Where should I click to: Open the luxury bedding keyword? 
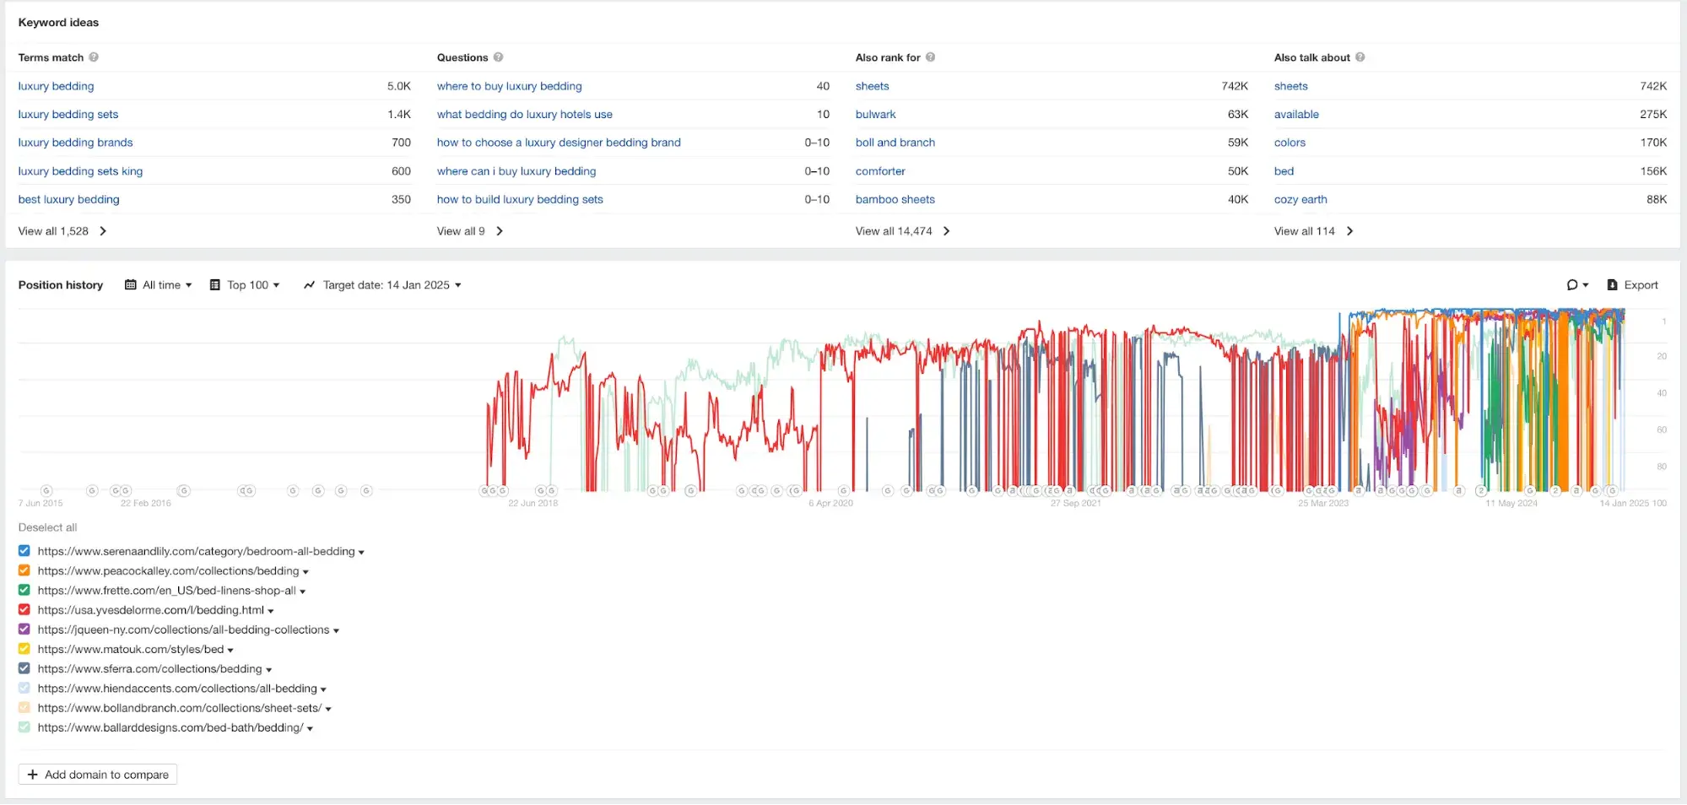click(56, 86)
